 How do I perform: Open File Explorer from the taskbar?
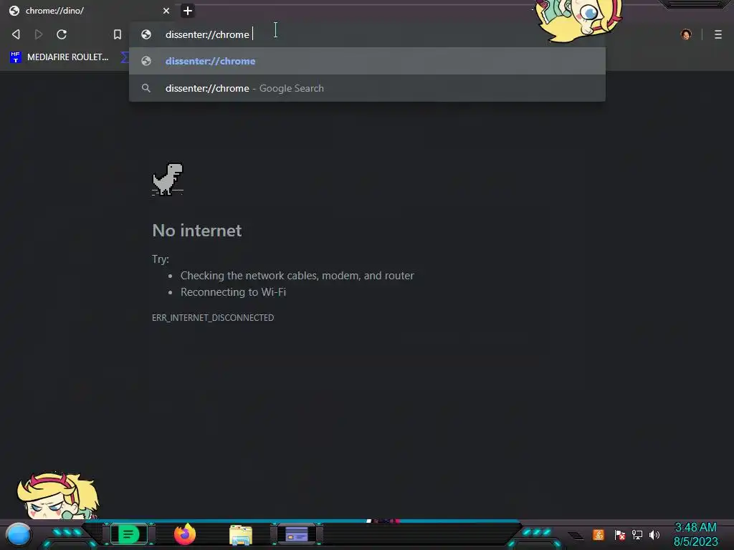point(241,534)
